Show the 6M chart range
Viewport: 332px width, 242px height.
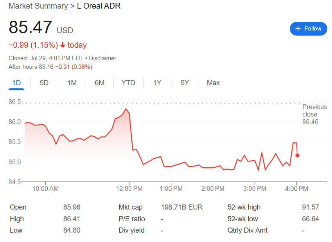click(100, 83)
